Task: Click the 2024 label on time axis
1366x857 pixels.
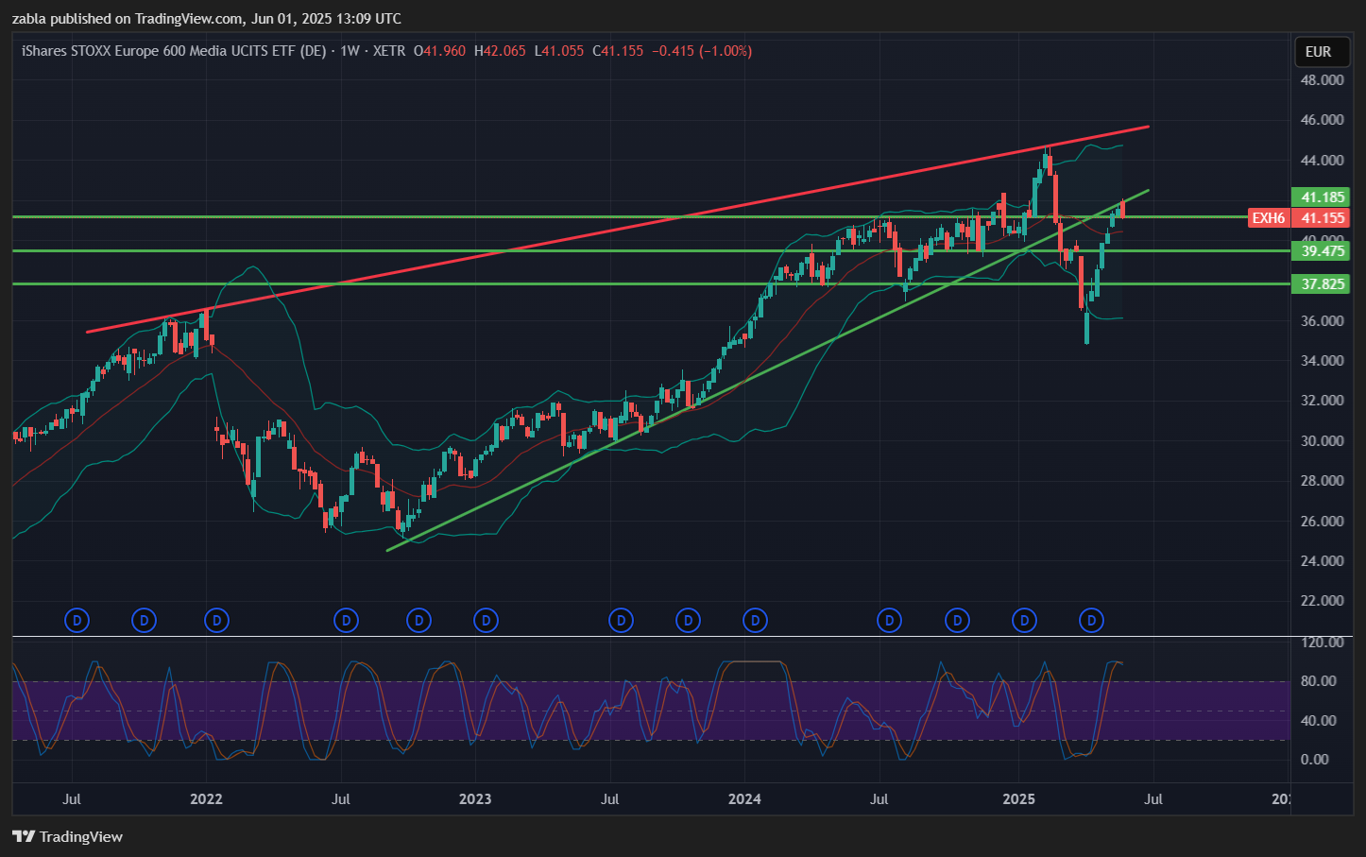Action: (x=744, y=799)
